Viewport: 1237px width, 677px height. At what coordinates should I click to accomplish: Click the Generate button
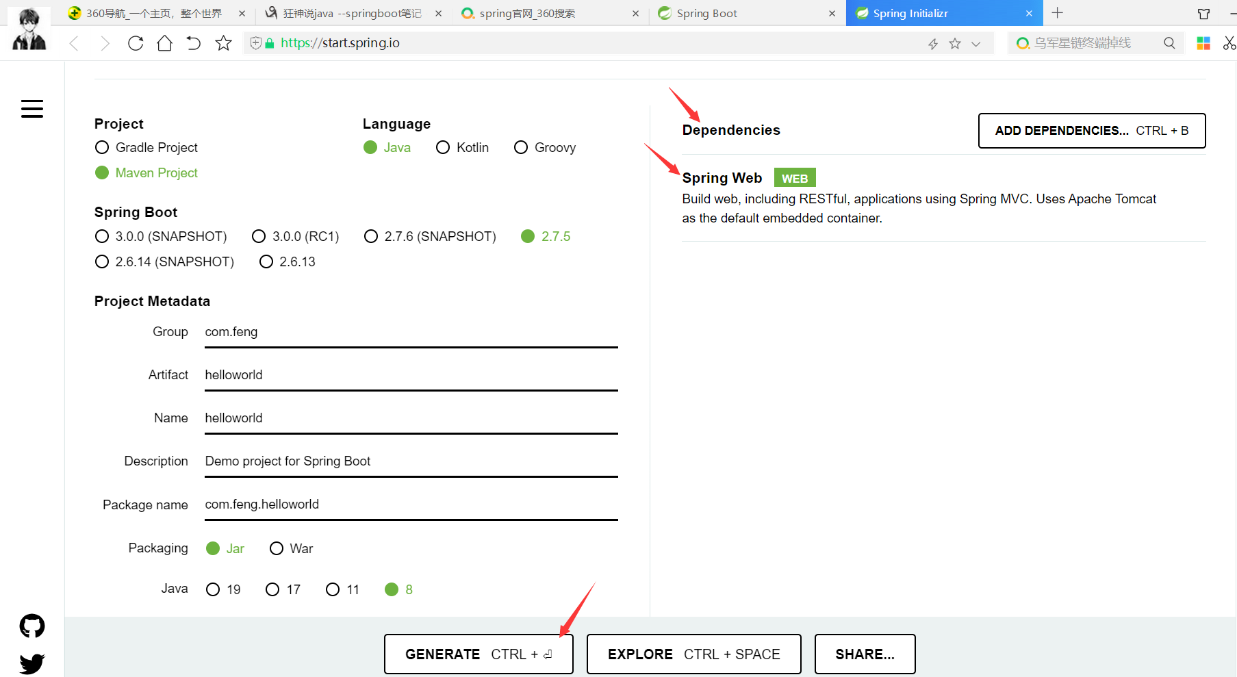coord(479,654)
